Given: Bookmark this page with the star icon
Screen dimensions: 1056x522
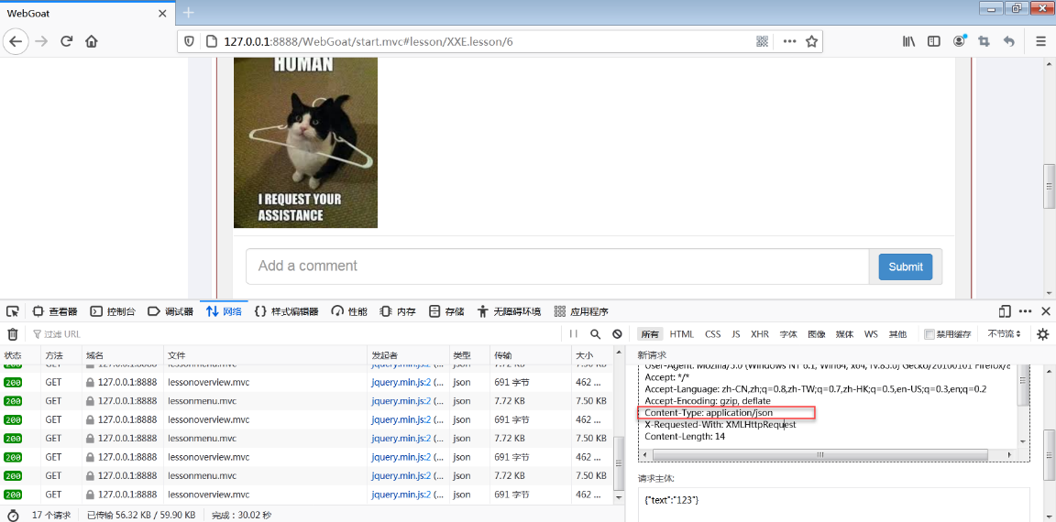Looking at the screenshot, I should click(811, 41).
